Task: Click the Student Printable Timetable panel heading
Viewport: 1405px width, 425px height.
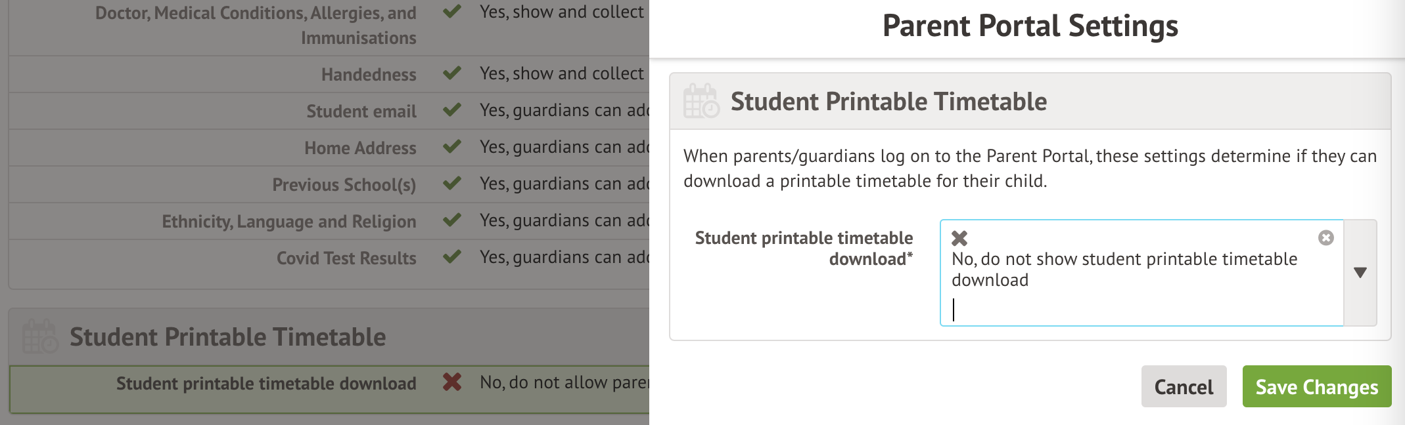Action: 888,102
